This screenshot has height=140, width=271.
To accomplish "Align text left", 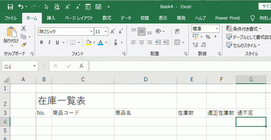I will 133,42.
